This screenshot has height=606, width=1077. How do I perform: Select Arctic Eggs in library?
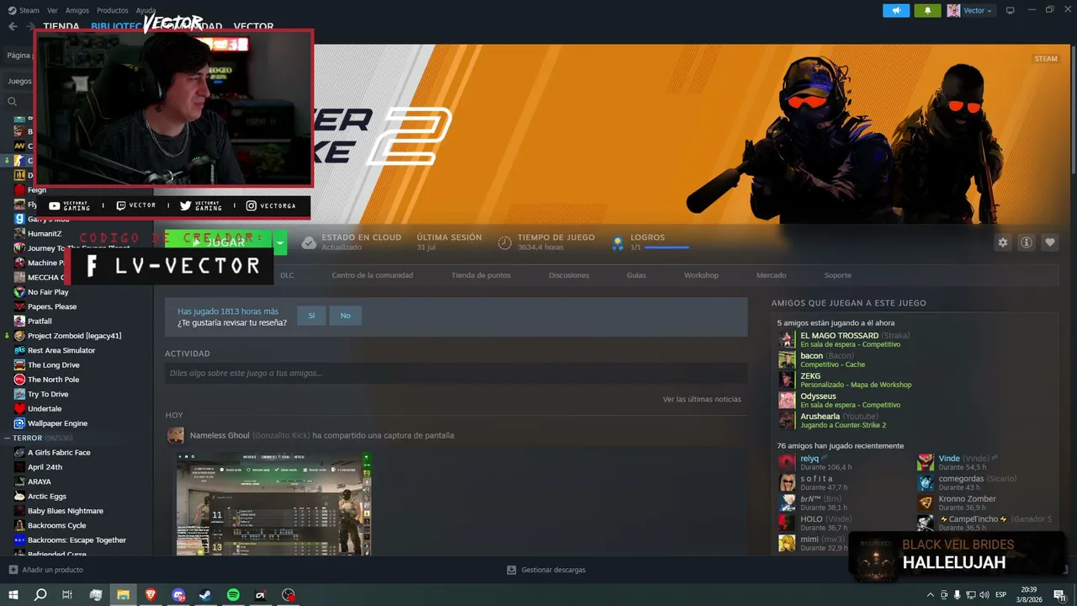pyautogui.click(x=46, y=497)
